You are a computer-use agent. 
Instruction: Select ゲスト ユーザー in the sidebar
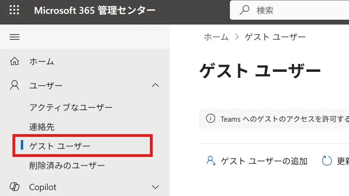60,146
